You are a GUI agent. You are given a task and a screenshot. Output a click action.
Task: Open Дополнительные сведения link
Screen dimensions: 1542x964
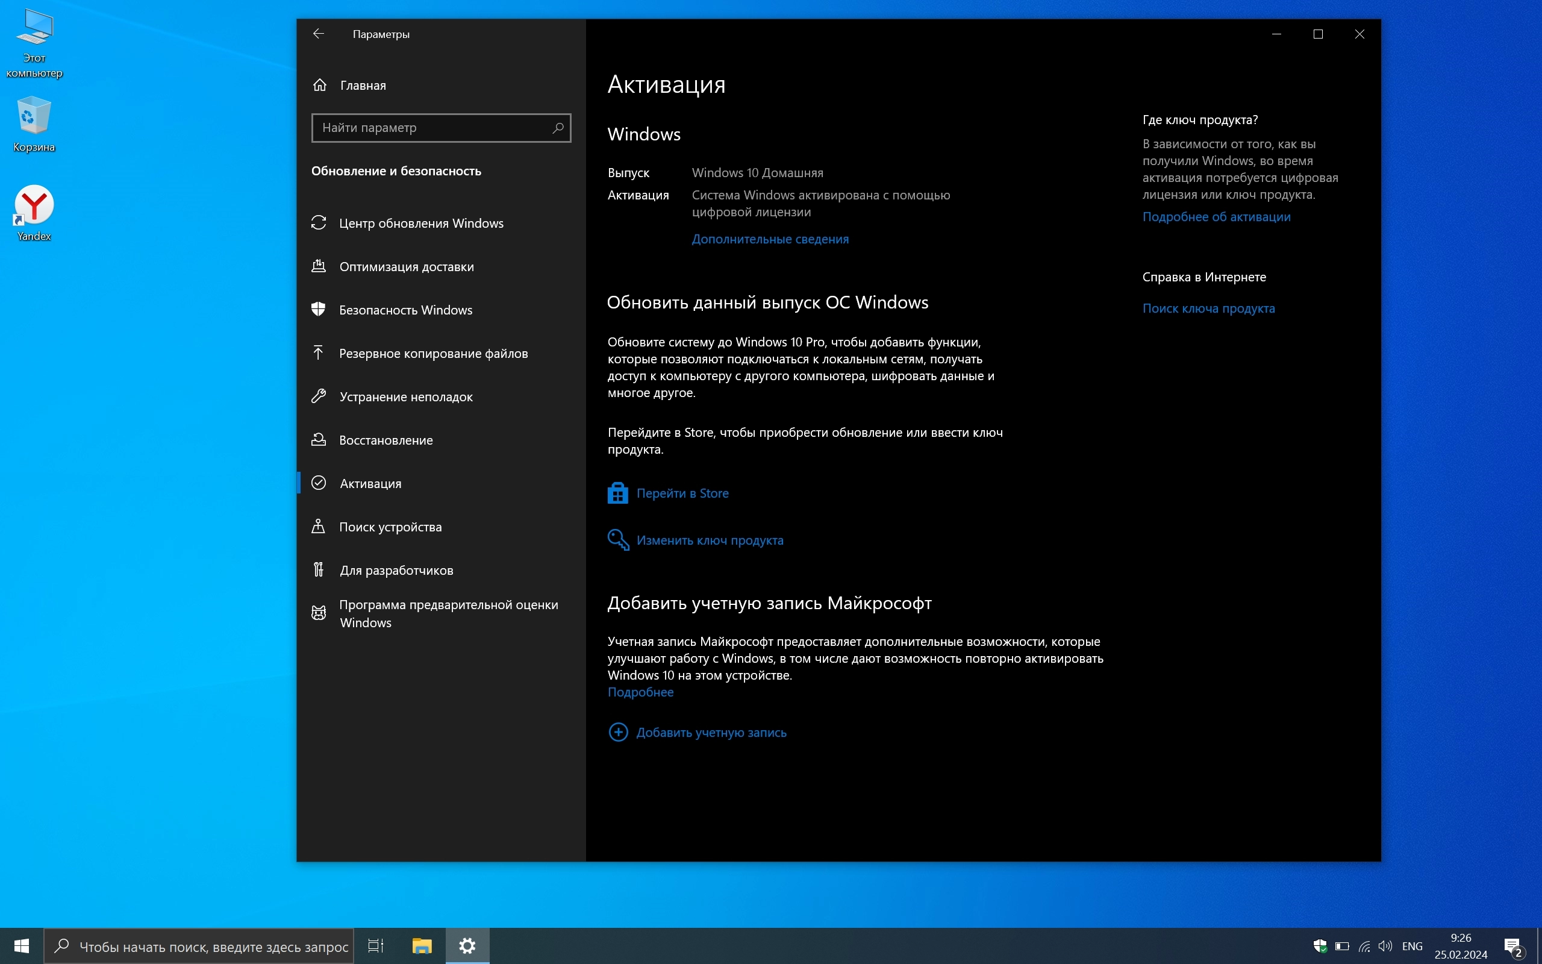[770, 239]
